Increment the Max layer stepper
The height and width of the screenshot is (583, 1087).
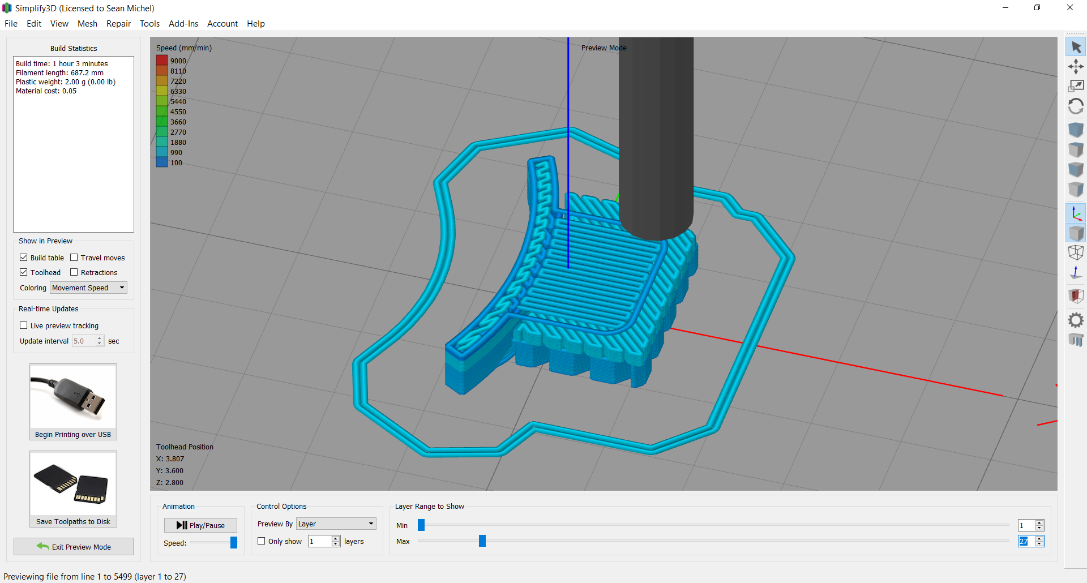[1039, 539]
